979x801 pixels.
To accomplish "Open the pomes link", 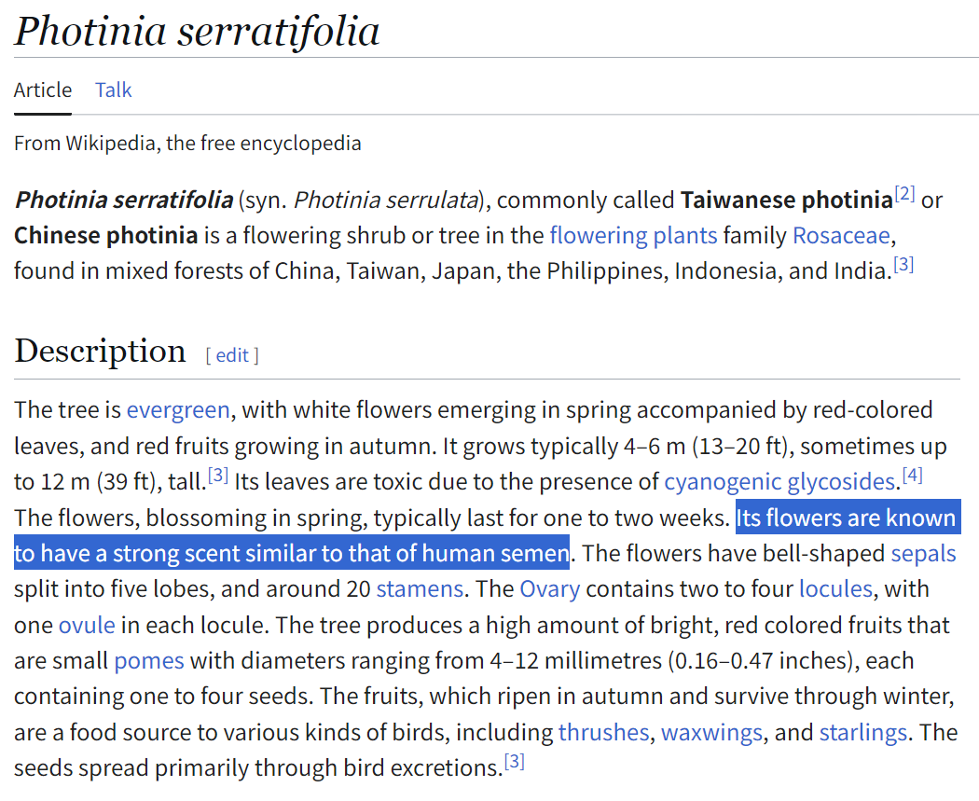I will click(x=149, y=661).
